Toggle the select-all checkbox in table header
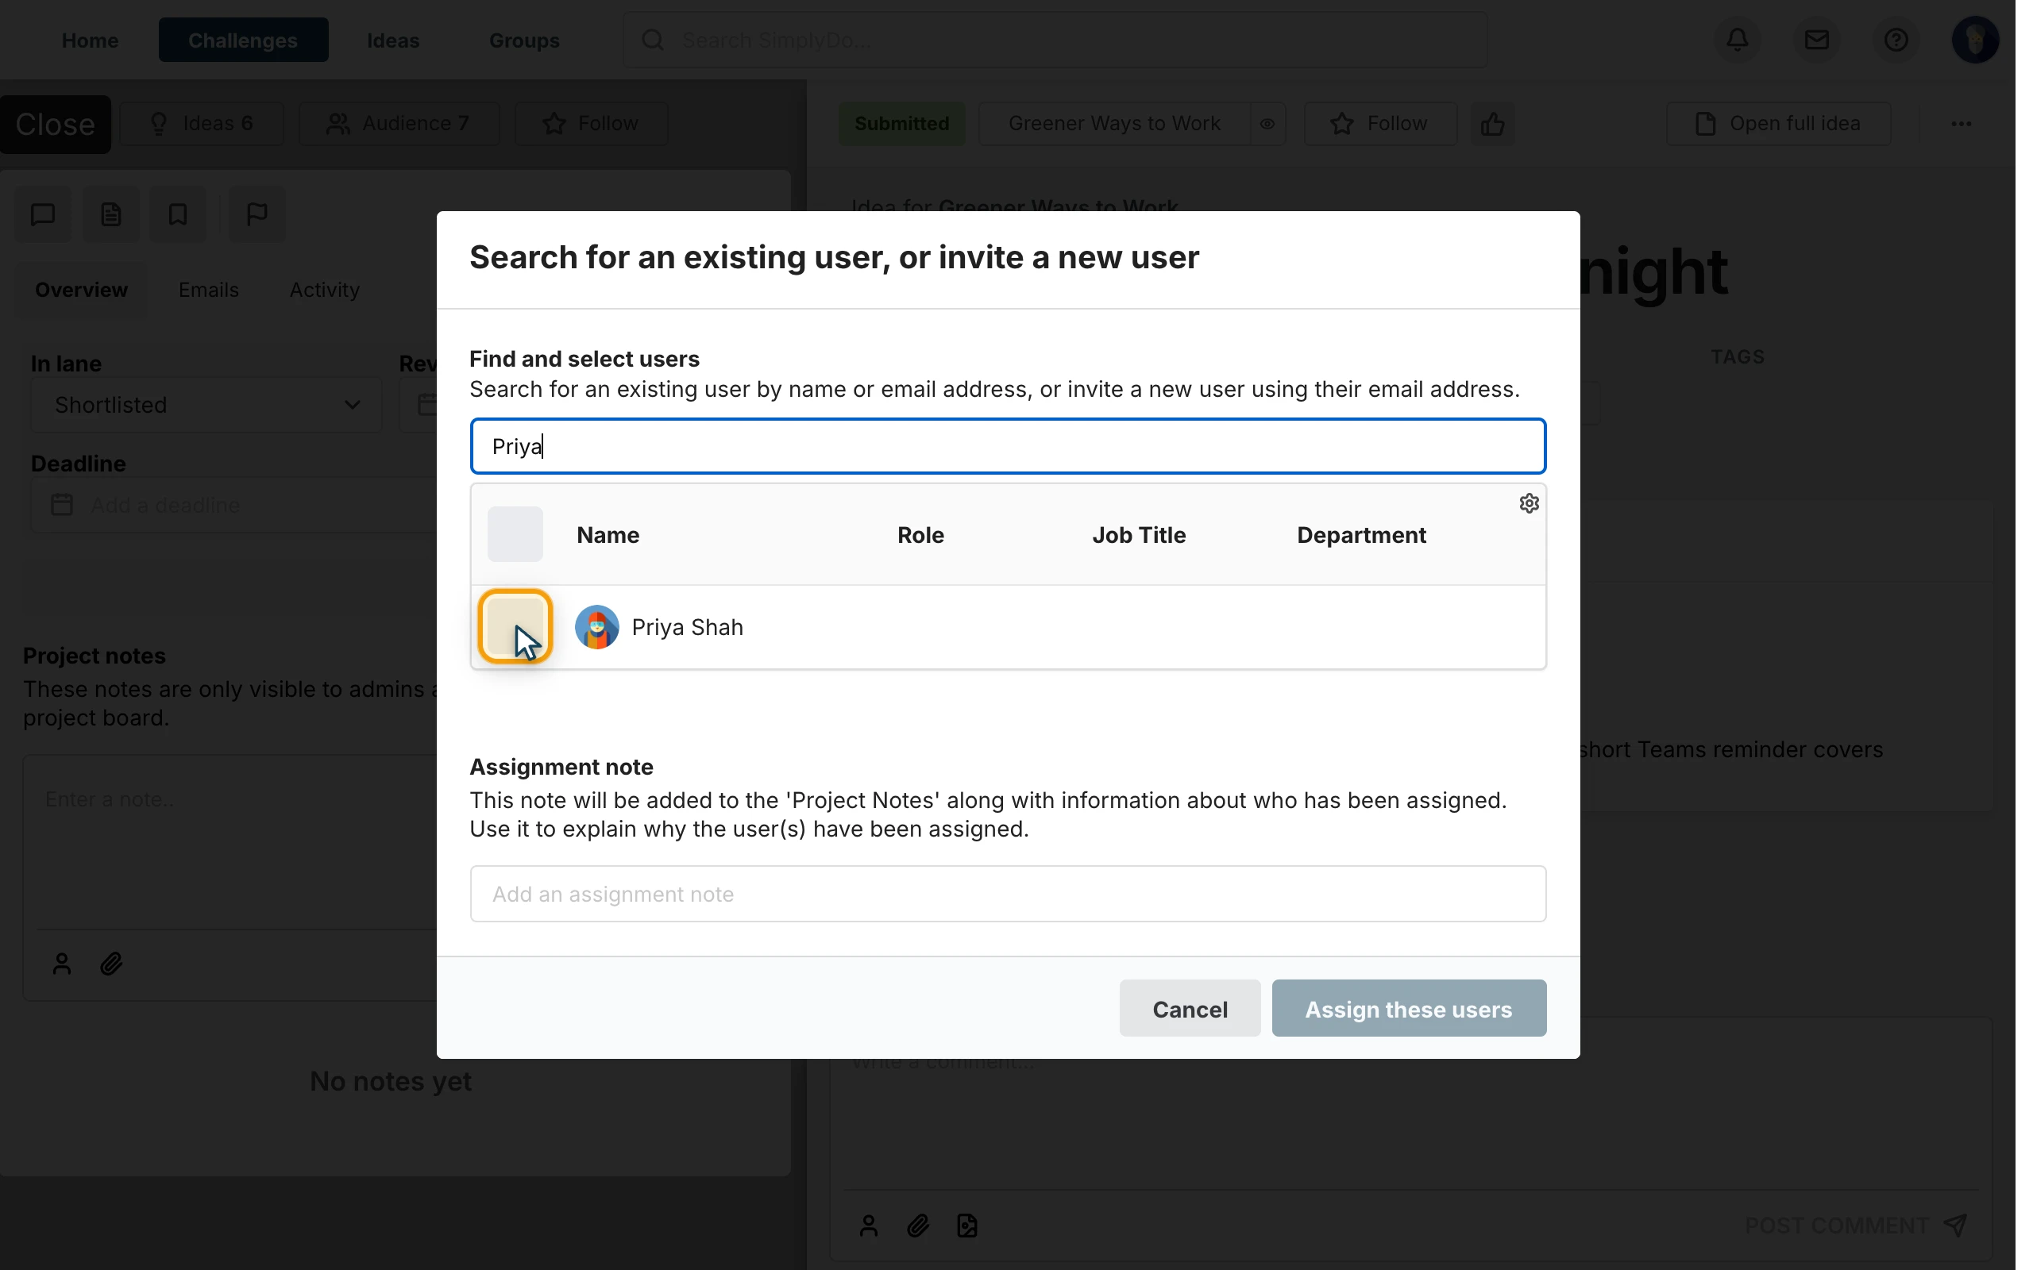Image resolution: width=2033 pixels, height=1270 pixels. point(515,534)
